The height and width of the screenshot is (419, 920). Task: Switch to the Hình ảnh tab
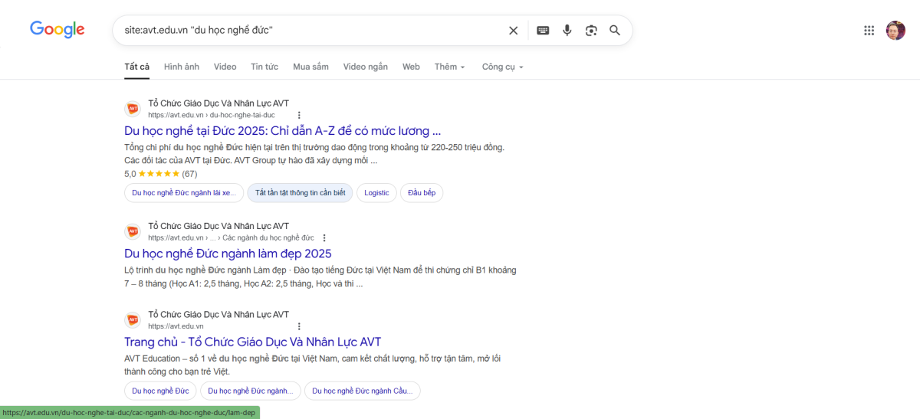[182, 67]
